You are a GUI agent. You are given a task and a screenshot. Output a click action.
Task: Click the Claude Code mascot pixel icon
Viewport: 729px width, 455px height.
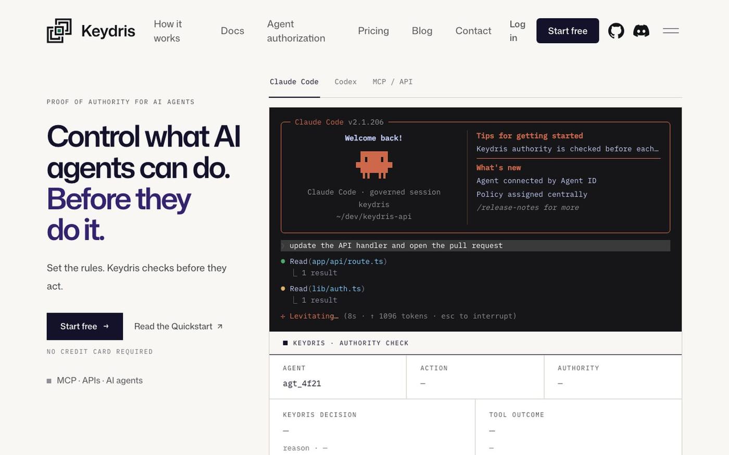point(374,164)
